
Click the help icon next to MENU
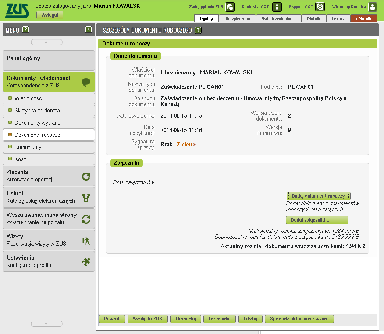pos(25,30)
